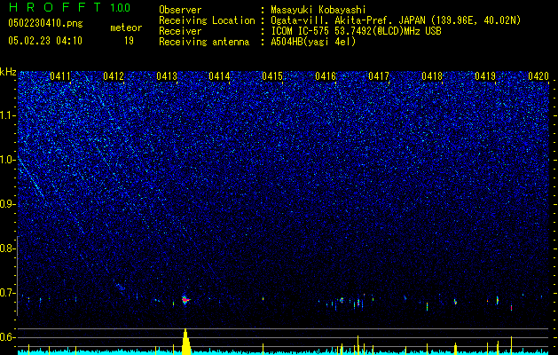
Task: Click the A504HB(yagi 4el) antenna text
Action: (x=313, y=42)
